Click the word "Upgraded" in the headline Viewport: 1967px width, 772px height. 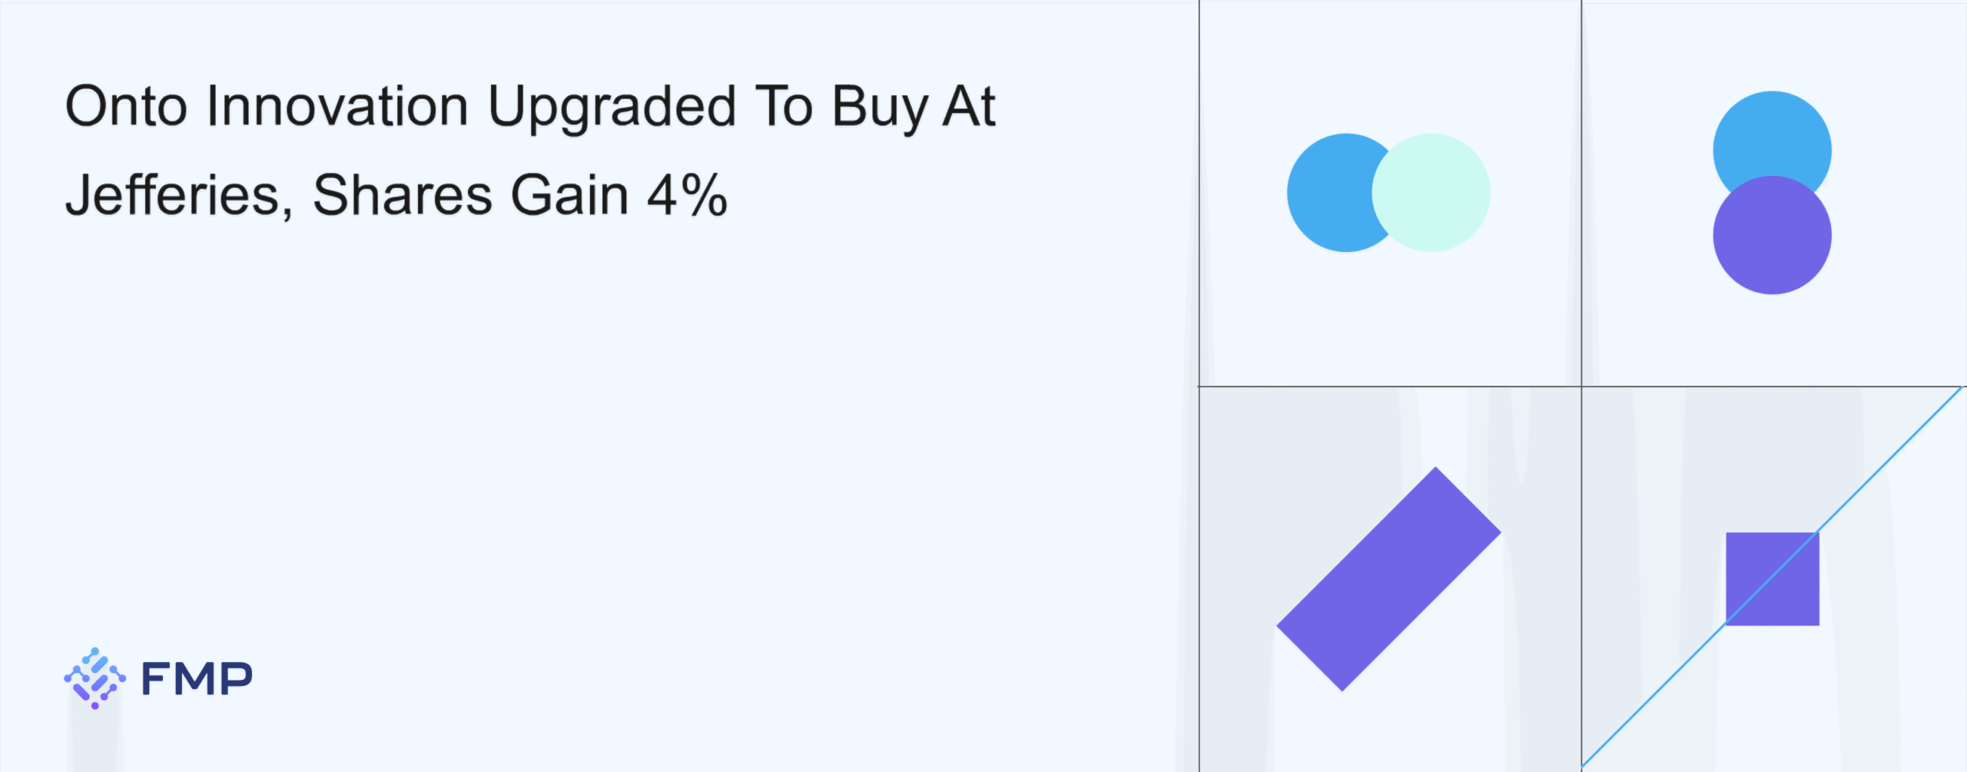tap(612, 108)
